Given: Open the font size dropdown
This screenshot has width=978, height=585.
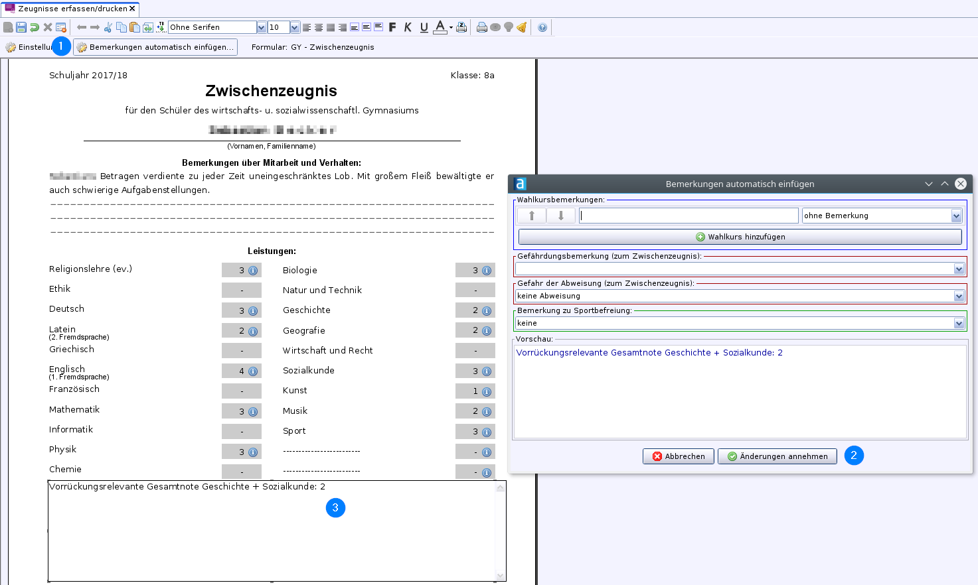Looking at the screenshot, I should coord(295,27).
